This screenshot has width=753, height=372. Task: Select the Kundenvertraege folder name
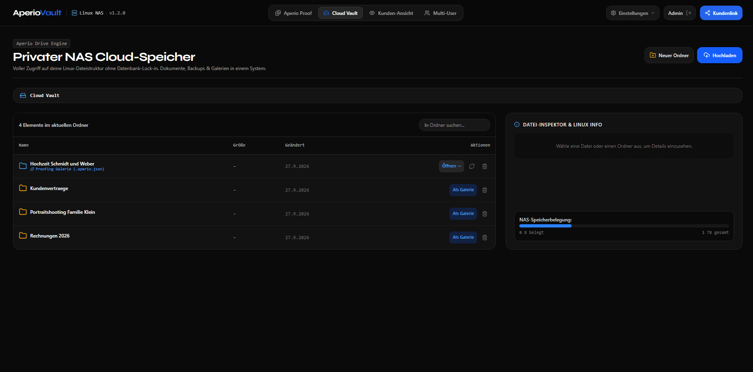(49, 188)
